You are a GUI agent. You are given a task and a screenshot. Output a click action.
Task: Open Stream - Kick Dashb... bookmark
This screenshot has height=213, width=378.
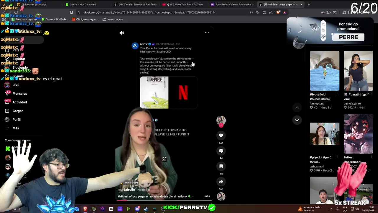55,19
